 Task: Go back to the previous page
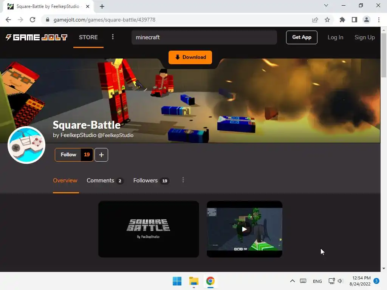coord(8,20)
